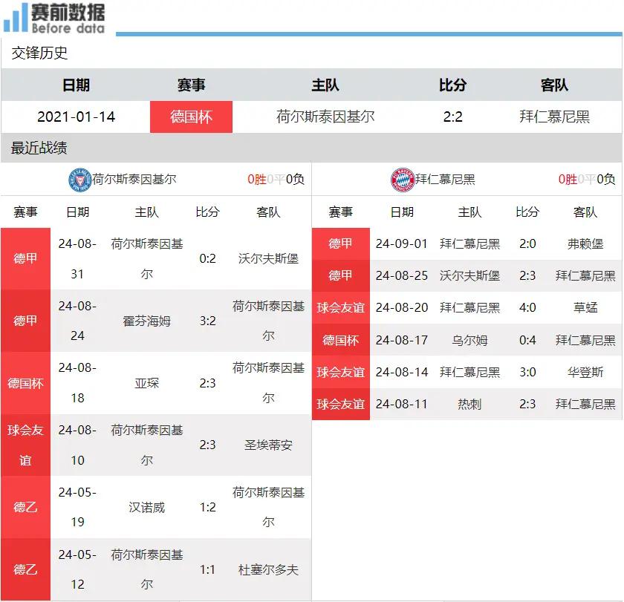The width and height of the screenshot is (624, 602).
Task: Click 沃尔夫斯堡 as home team in Bayern table
Action: 469,276
